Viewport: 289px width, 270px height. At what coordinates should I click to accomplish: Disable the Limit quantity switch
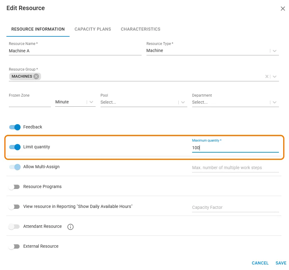[15, 147]
